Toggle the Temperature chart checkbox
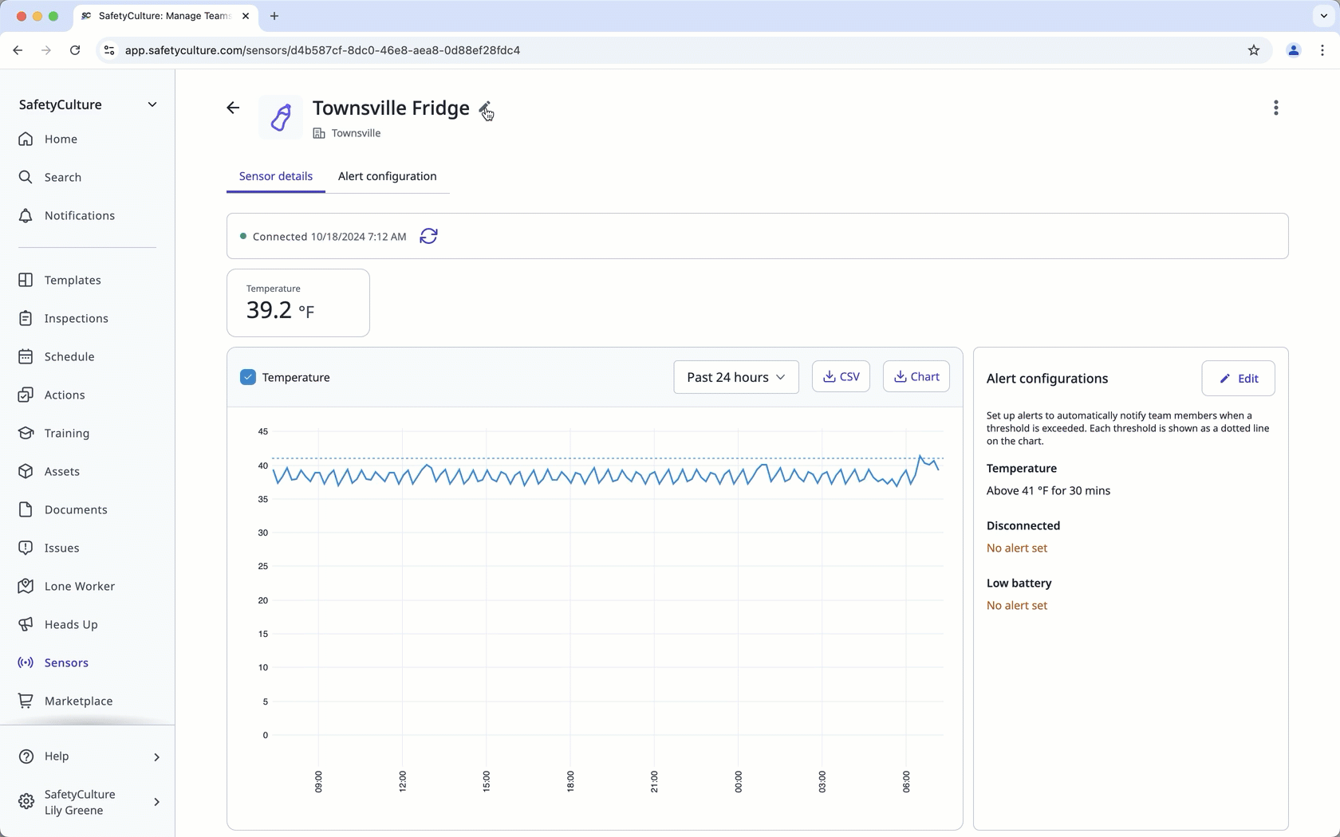1340x837 pixels. point(248,377)
